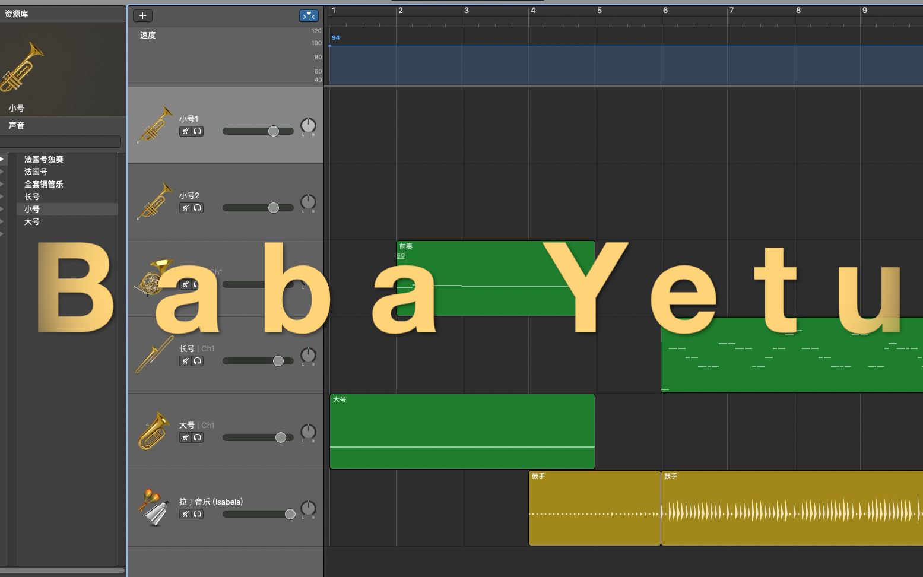Mute the 小号1 track
The image size is (923, 577).
(x=186, y=131)
